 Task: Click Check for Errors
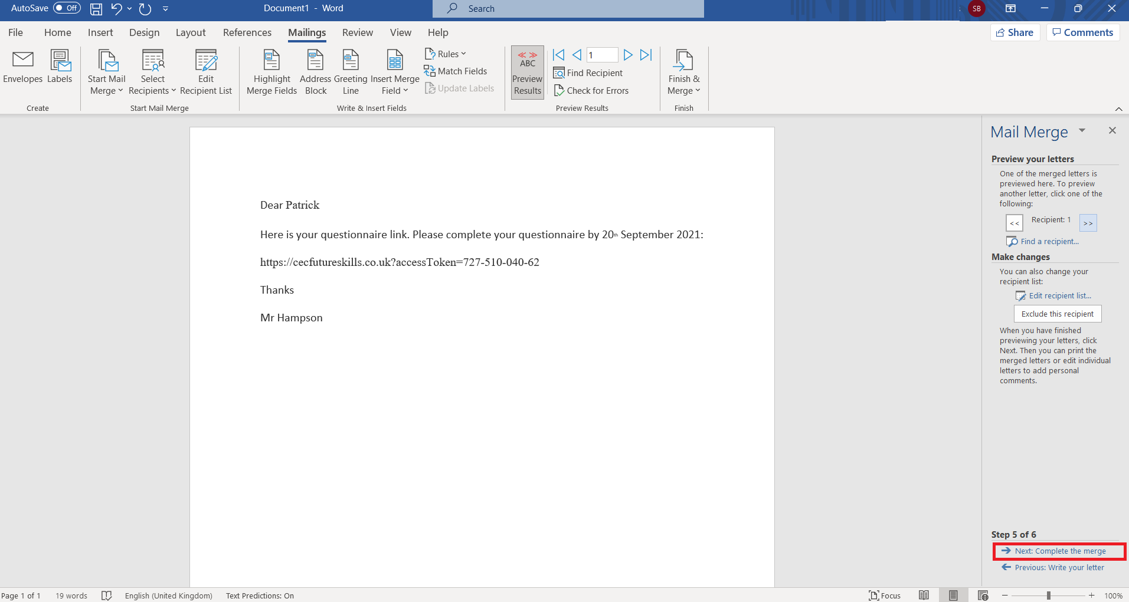click(591, 90)
